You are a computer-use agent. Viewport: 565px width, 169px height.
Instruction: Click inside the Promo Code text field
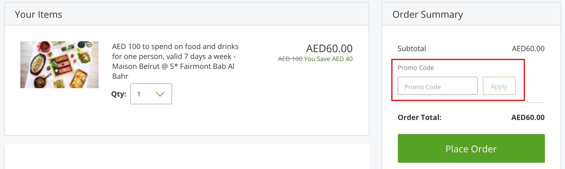tap(438, 86)
